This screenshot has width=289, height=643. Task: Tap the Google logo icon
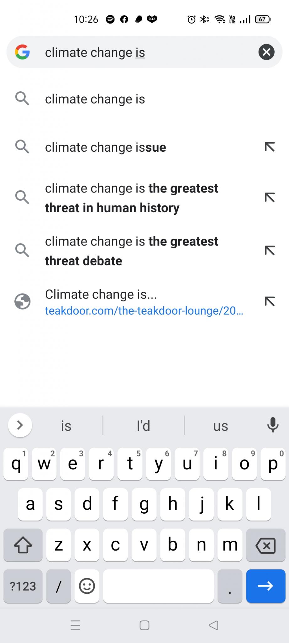(22, 52)
